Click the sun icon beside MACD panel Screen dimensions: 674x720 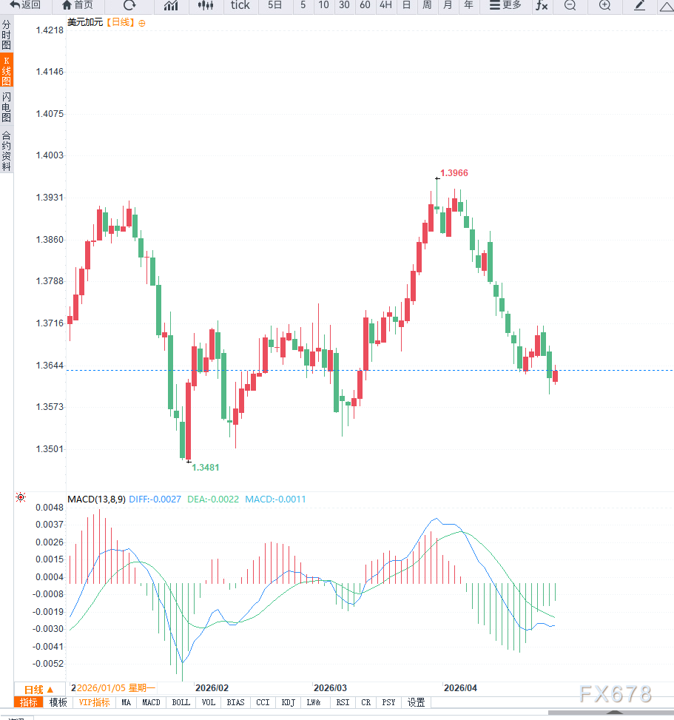pos(21,498)
